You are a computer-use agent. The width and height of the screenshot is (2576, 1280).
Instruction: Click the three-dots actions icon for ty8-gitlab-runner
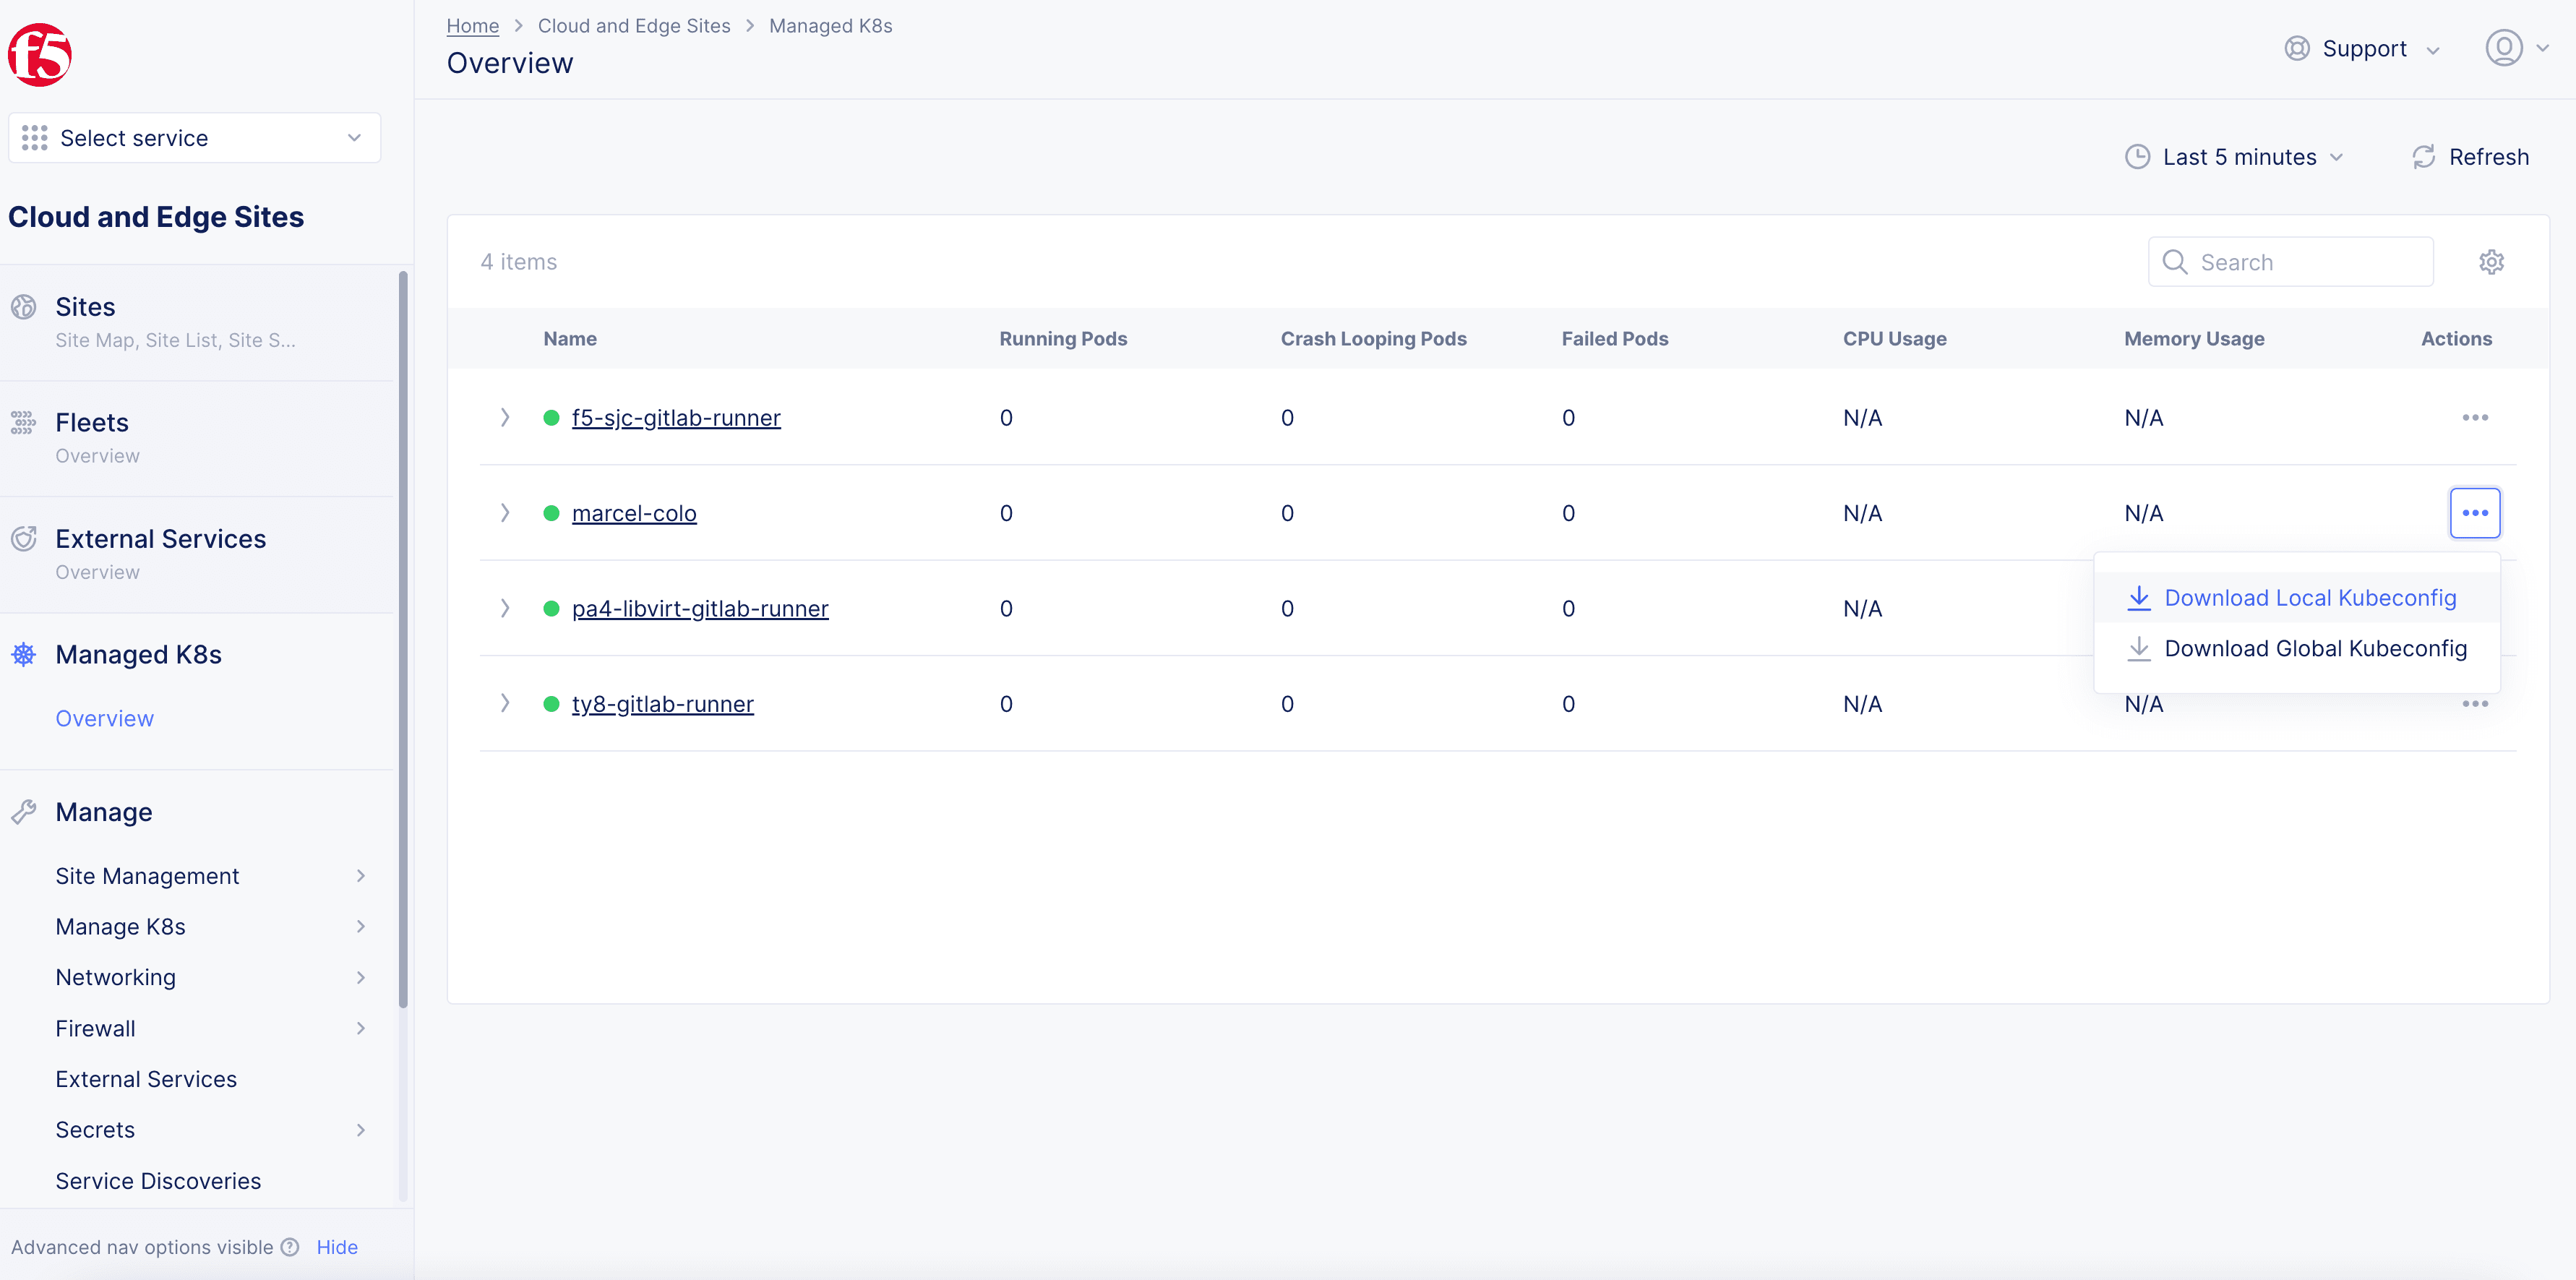click(x=2476, y=703)
